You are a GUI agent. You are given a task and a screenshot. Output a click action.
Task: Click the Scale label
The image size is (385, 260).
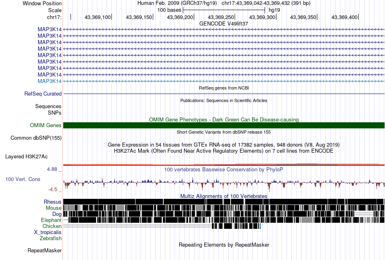55,10
